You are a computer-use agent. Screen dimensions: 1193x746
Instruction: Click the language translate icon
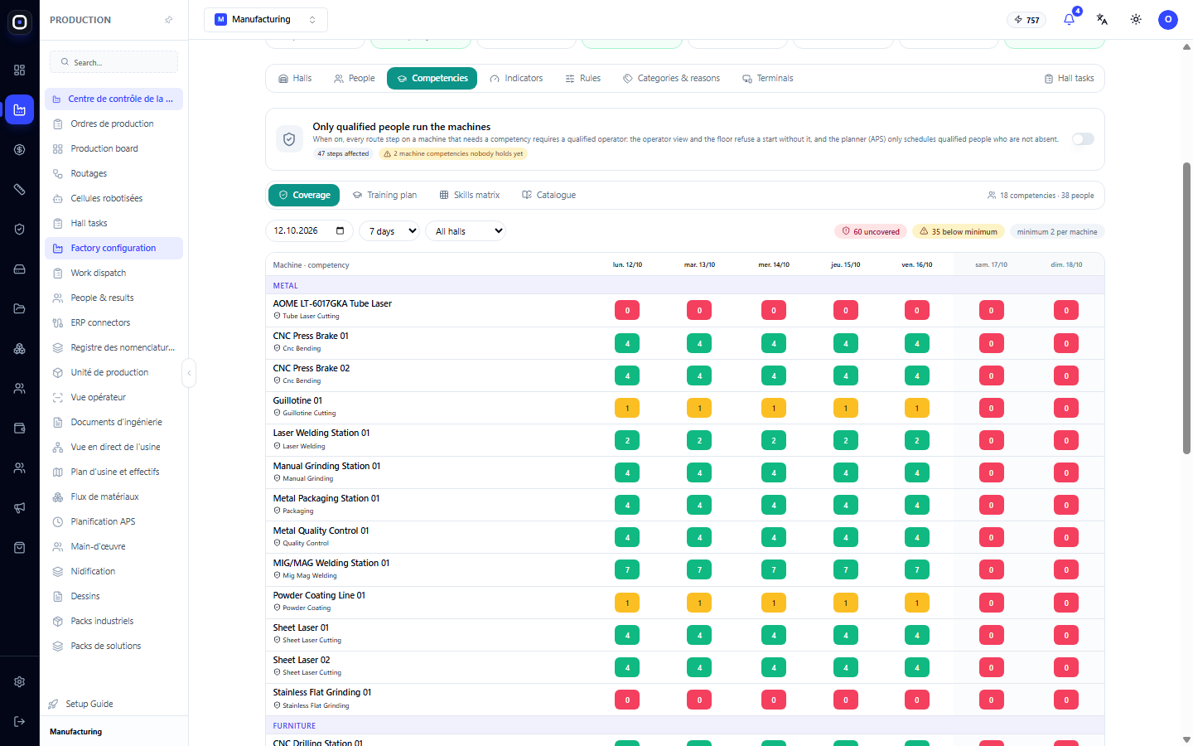[x=1102, y=19]
